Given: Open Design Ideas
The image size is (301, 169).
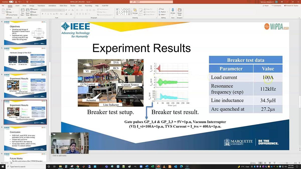Looking at the screenshot, I should 180,11.
